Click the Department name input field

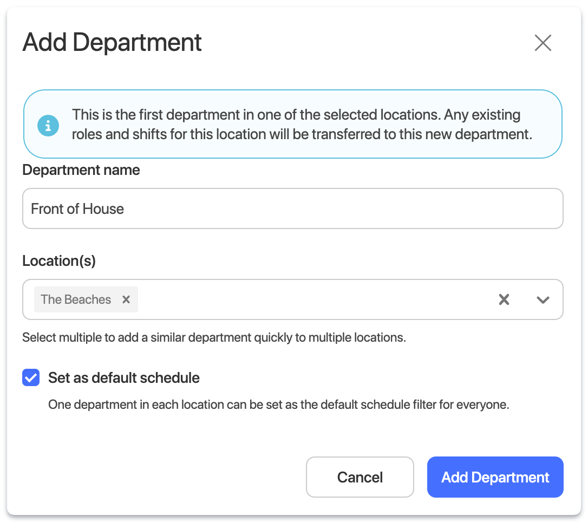click(292, 208)
